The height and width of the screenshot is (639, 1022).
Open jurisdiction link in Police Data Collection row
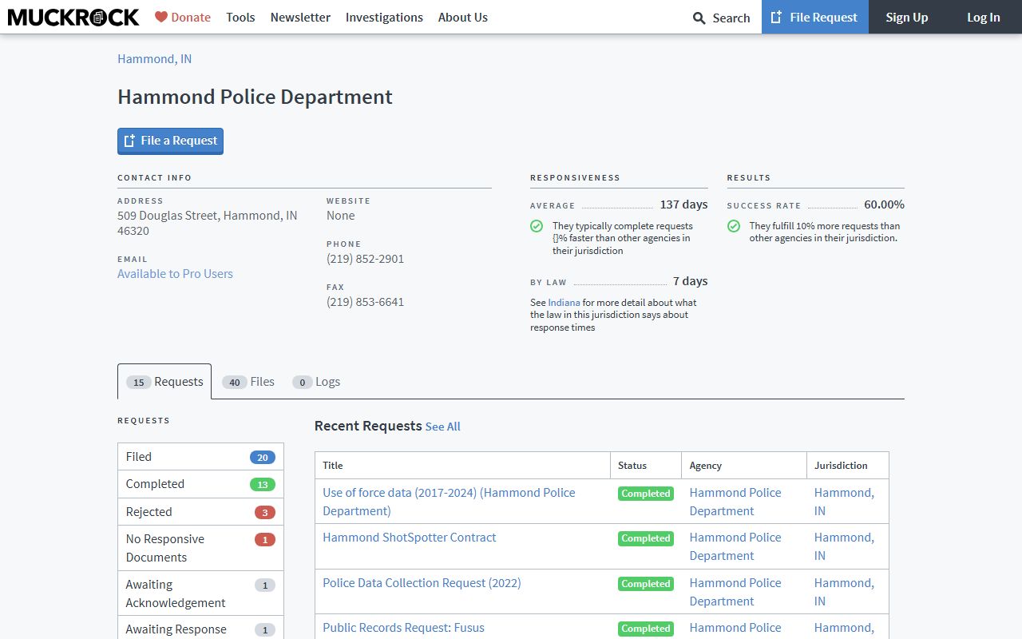[x=844, y=592]
